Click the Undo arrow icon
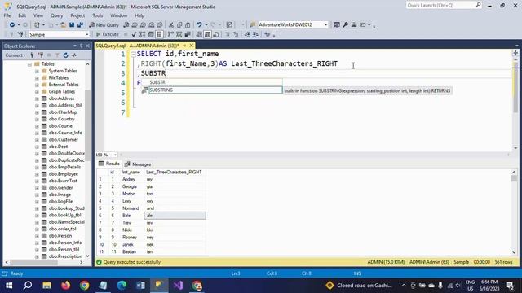This screenshot has height=293, width=522. pyautogui.click(x=199, y=25)
